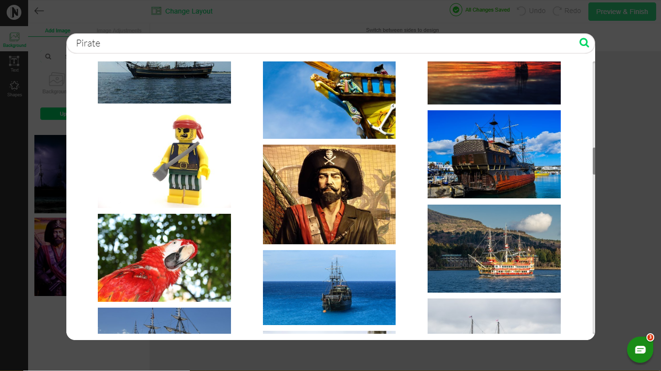Pick the colorful ship figurehead photo
This screenshot has width=661, height=371.
coord(329,100)
